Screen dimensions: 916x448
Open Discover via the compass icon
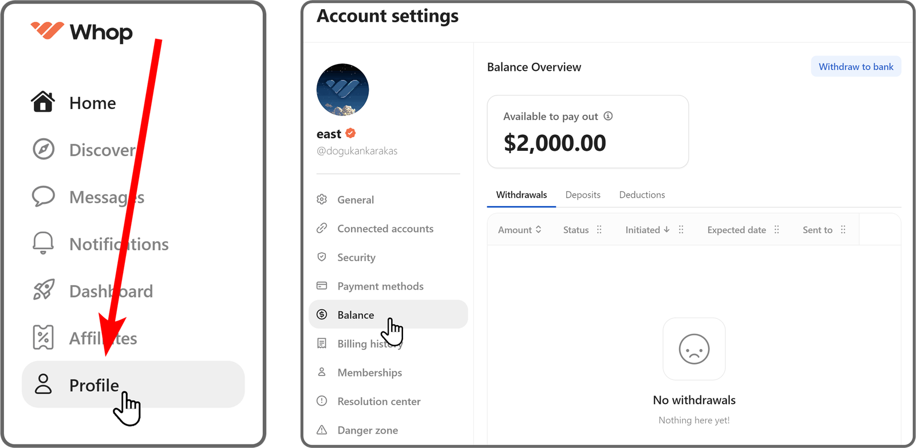(x=44, y=149)
